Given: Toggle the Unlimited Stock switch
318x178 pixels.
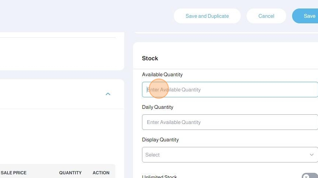Looking at the screenshot, I should tap(309, 177).
